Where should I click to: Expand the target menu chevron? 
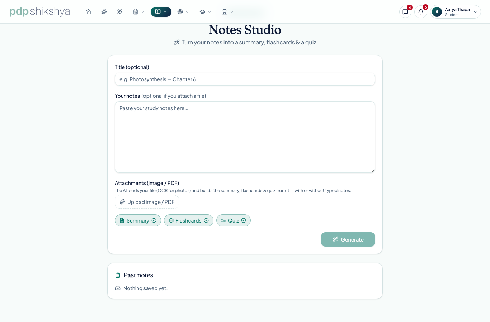(x=187, y=12)
